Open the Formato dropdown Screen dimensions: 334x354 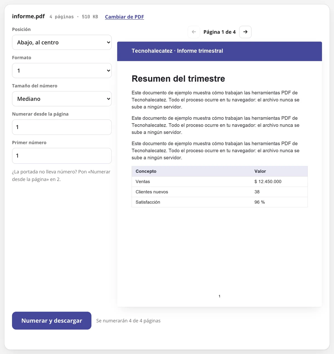coord(62,71)
